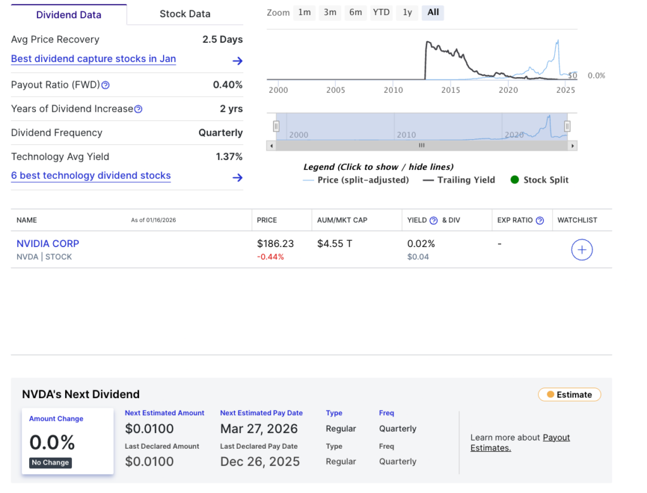Open the Payout Ratio (FWD) help icon
This screenshot has width=647, height=493.
(106, 85)
